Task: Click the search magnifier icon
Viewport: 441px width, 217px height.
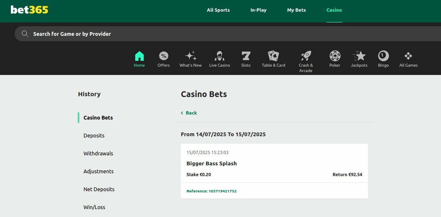Action: (25, 34)
